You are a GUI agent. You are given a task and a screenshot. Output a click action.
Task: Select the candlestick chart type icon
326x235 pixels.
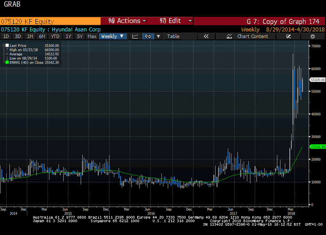[148, 36]
